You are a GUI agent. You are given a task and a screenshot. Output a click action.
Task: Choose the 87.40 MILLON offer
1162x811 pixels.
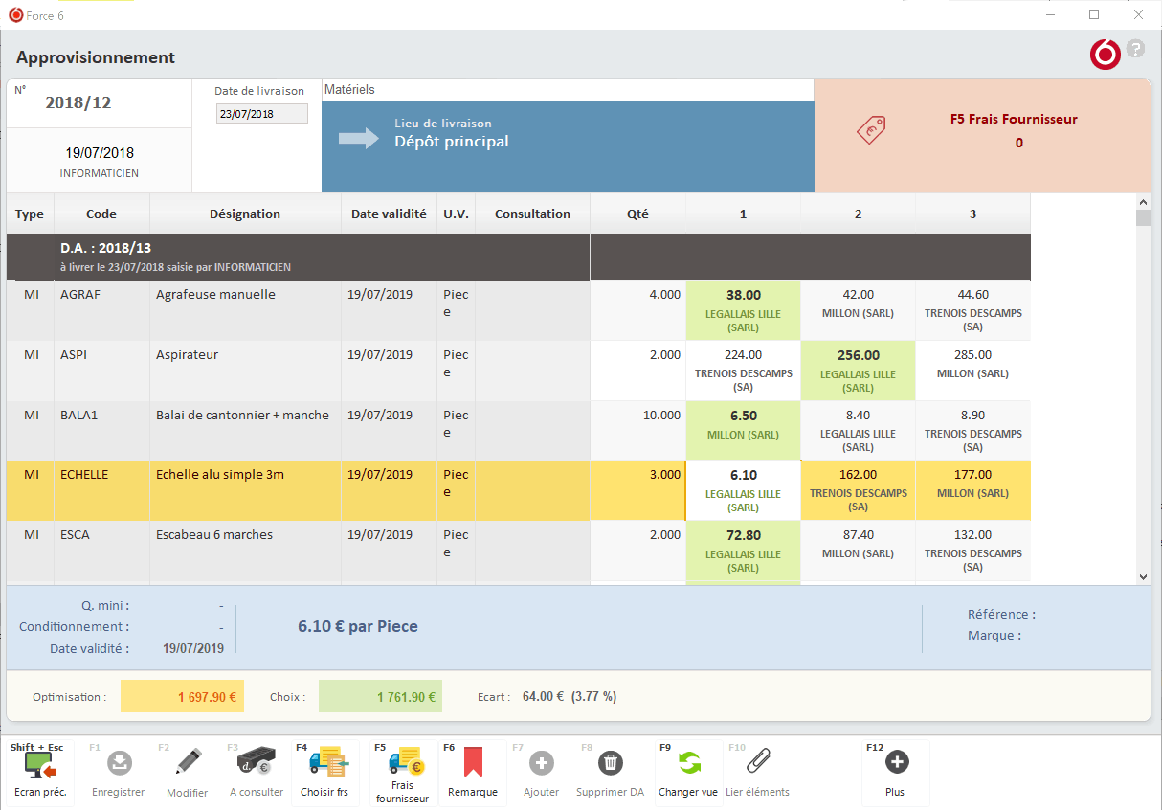coord(858,551)
